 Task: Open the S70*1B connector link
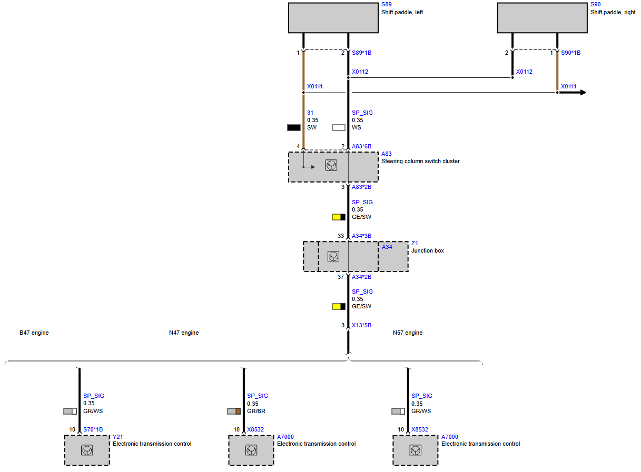click(x=93, y=429)
